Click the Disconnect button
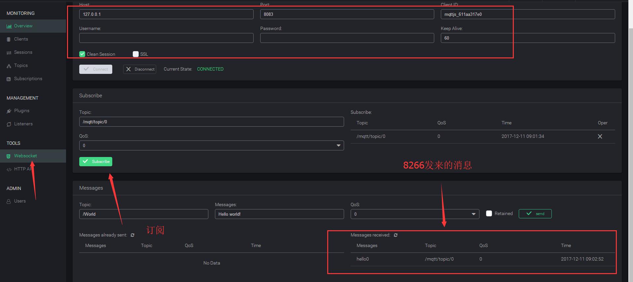633x282 pixels. tap(140, 69)
